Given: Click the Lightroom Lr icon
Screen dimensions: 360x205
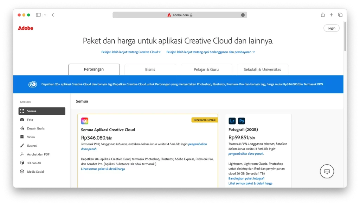Looking at the screenshot, I should click(x=232, y=121).
